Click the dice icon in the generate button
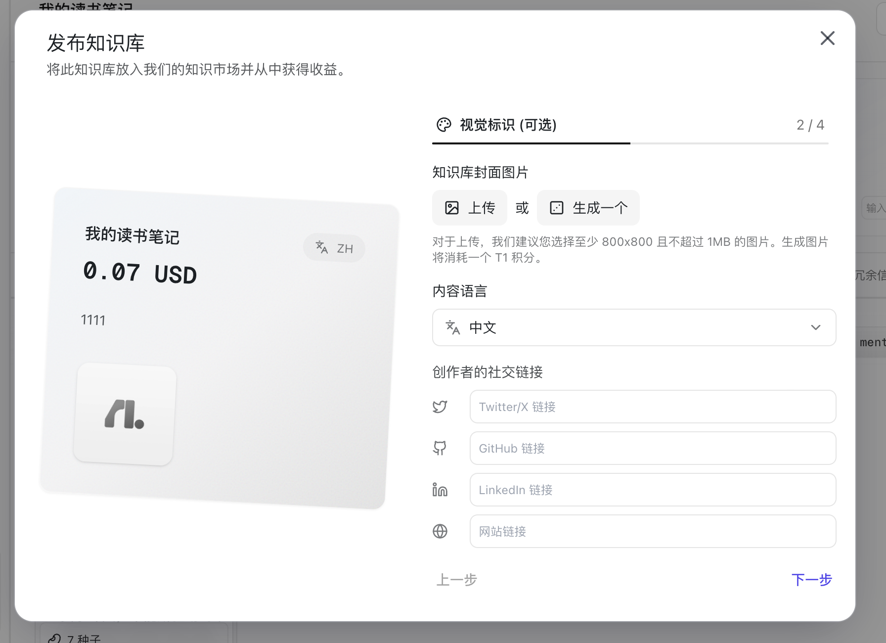The width and height of the screenshot is (886, 643). pos(557,208)
